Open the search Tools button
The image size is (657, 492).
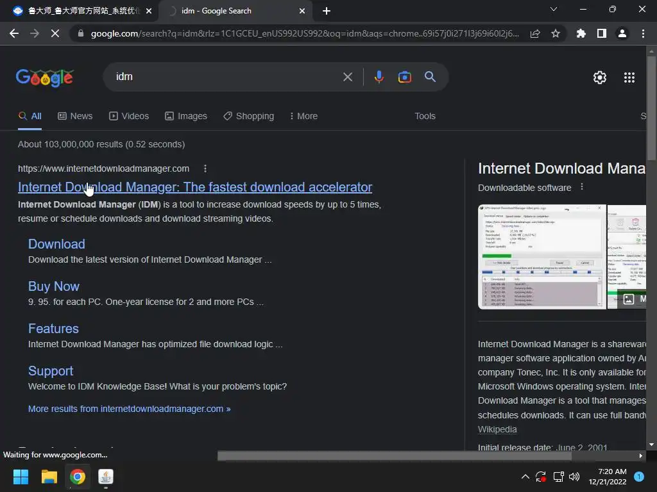point(425,116)
